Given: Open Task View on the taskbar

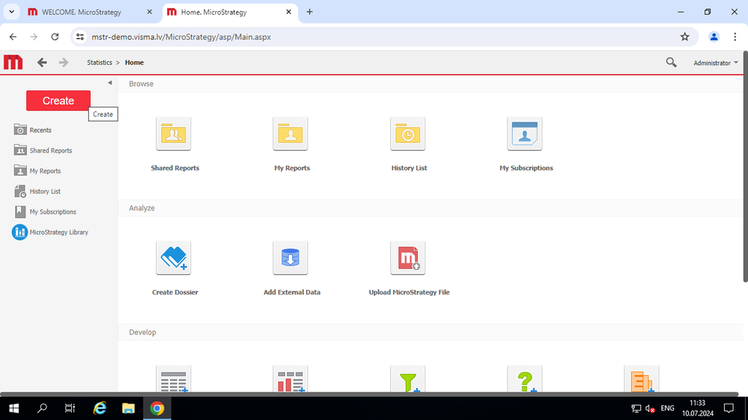Looking at the screenshot, I should tap(70, 408).
